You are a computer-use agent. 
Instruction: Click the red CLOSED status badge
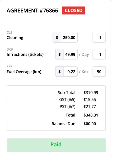73,10
